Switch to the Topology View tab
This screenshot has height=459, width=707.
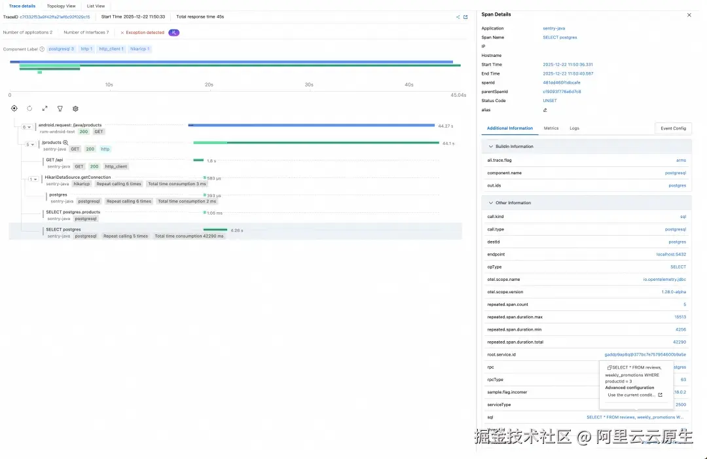[62, 7]
